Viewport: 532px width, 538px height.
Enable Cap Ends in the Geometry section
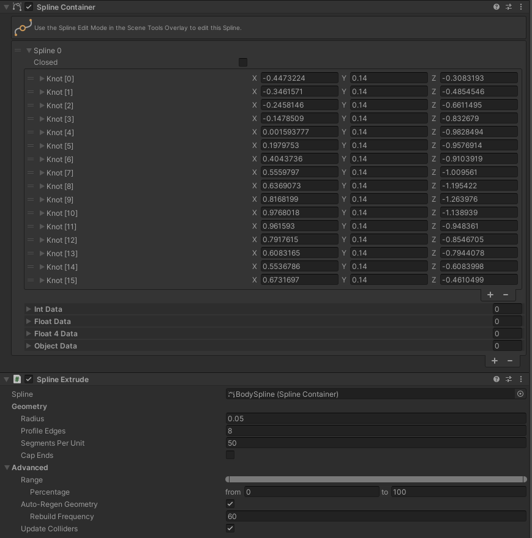click(x=230, y=455)
